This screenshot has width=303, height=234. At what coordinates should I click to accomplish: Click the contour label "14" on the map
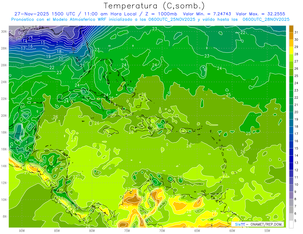pyautogui.click(x=25, y=41)
